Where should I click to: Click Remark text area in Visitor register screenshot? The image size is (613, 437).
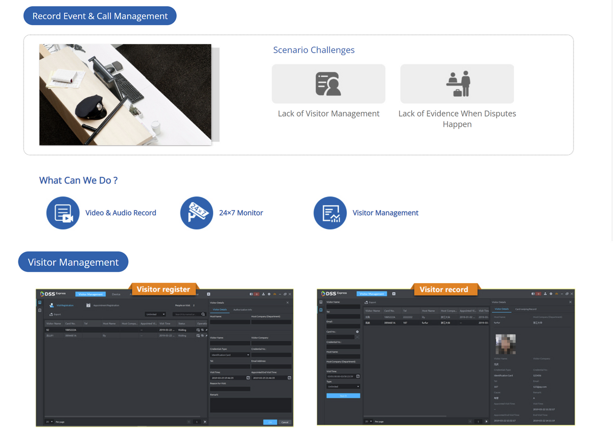tap(250, 405)
